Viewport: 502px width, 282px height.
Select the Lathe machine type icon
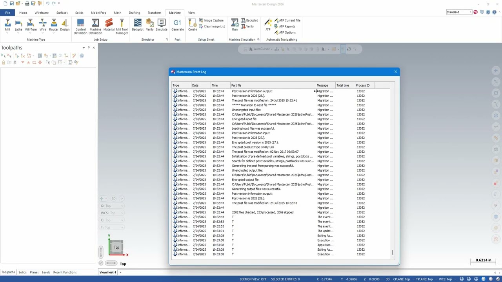coord(18,25)
